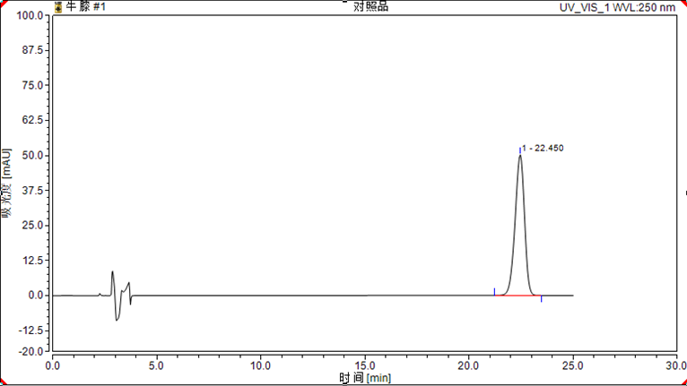Click the pin icon beside 牛膝 #1
The height and width of the screenshot is (386, 687).
click(59, 6)
